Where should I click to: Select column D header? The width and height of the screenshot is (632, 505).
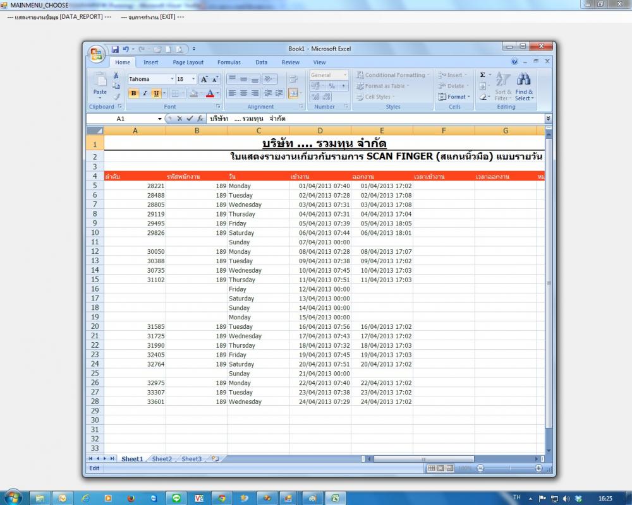320,131
